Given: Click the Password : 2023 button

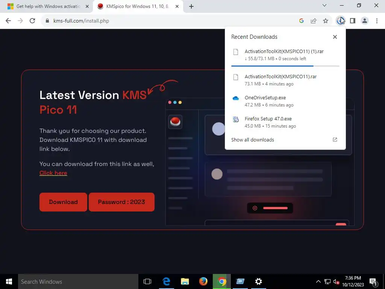Looking at the screenshot, I should pos(121,202).
